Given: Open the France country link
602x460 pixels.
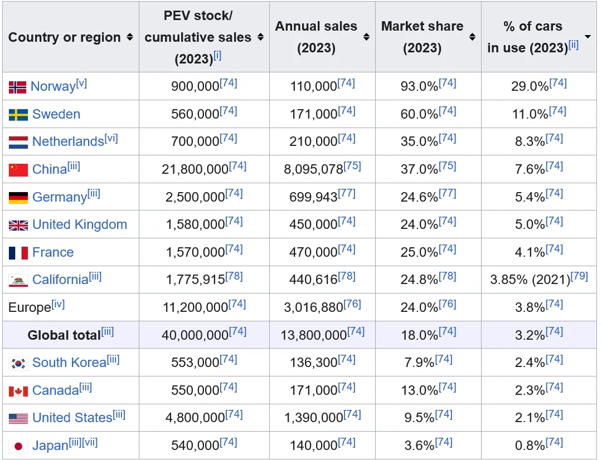Looking at the screenshot, I should 53,252.
